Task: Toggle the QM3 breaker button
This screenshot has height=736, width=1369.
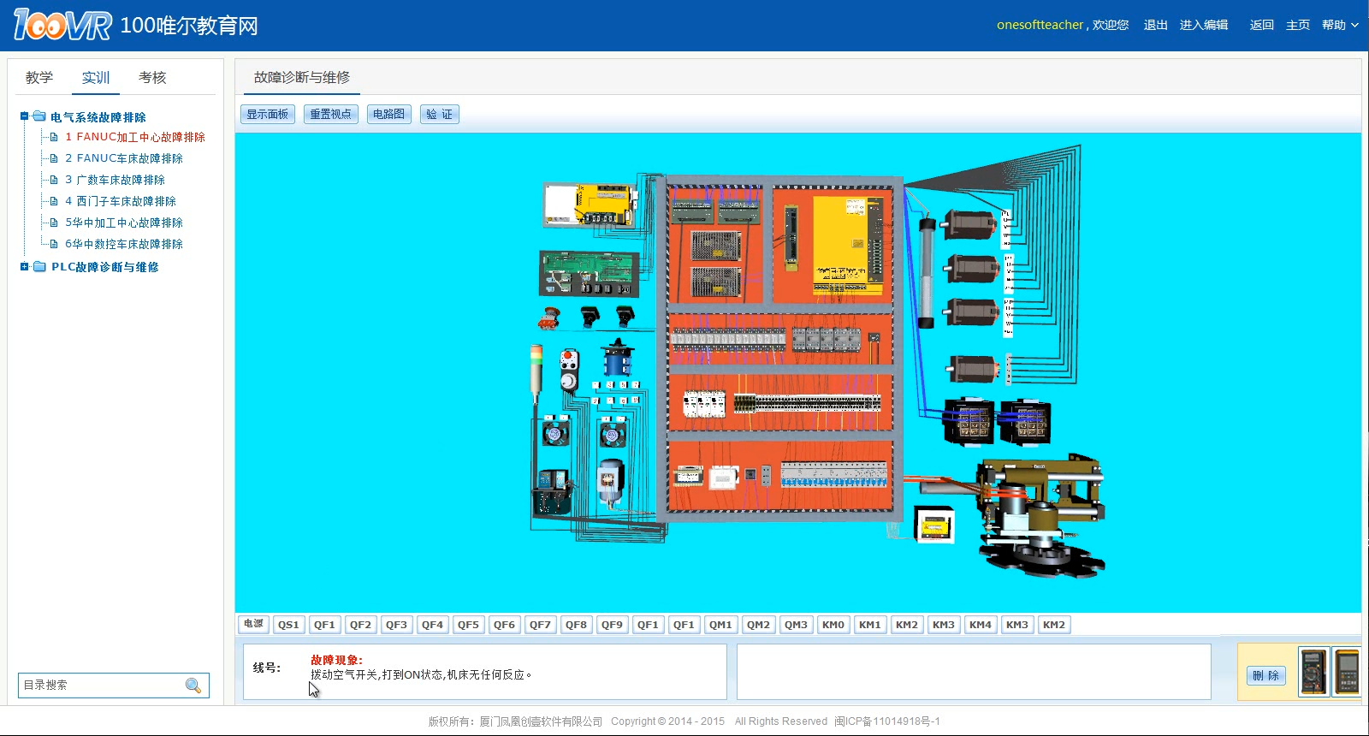Action: [796, 625]
